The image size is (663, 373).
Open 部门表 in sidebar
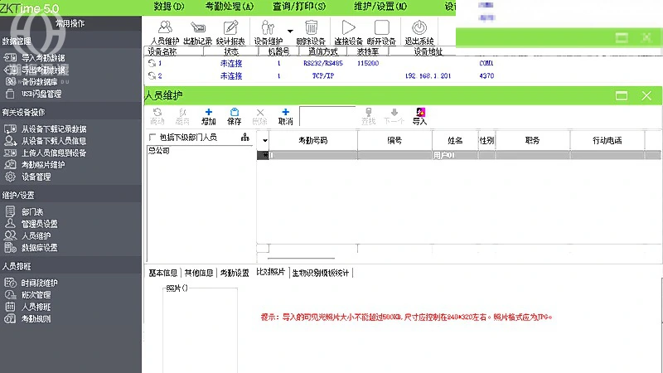click(32, 212)
